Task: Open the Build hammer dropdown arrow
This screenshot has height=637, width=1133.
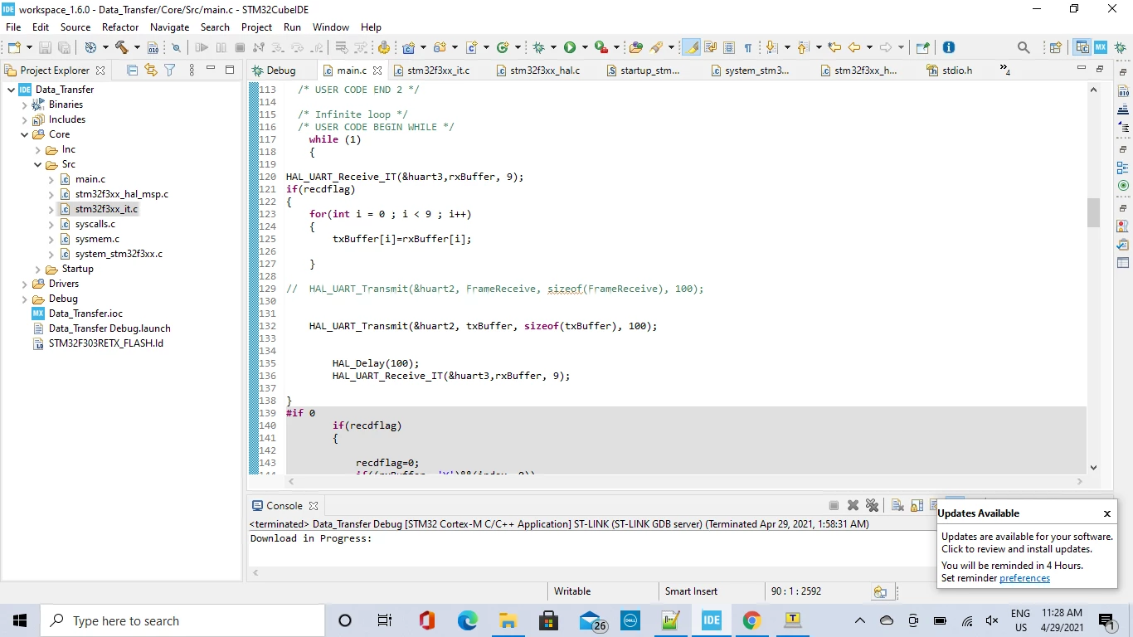Action: coord(137,48)
